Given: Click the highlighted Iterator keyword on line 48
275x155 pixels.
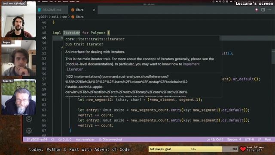Looking at the screenshot, I should point(72,33).
